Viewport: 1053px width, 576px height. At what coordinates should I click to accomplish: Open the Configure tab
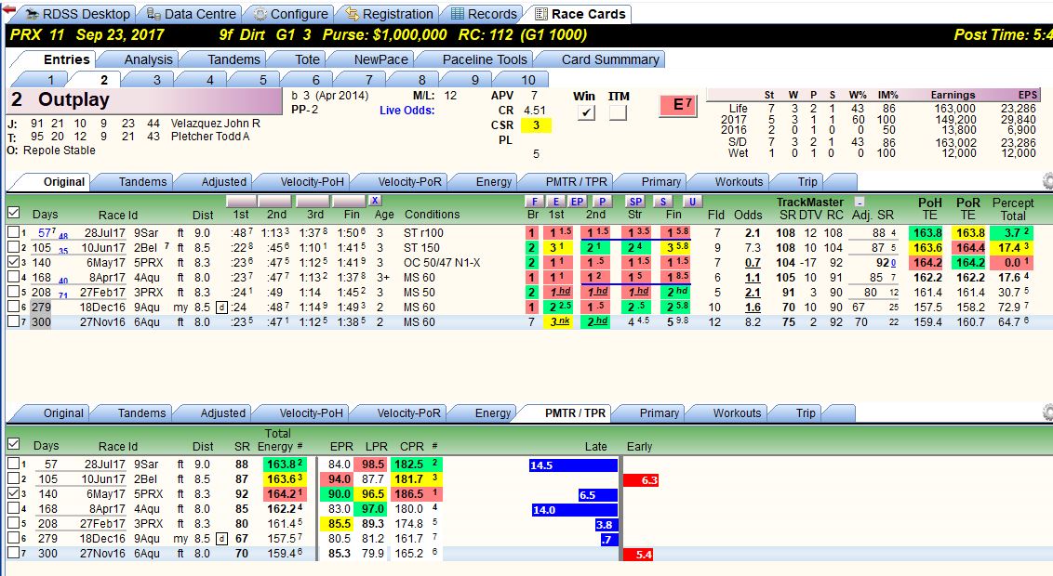pos(291,14)
